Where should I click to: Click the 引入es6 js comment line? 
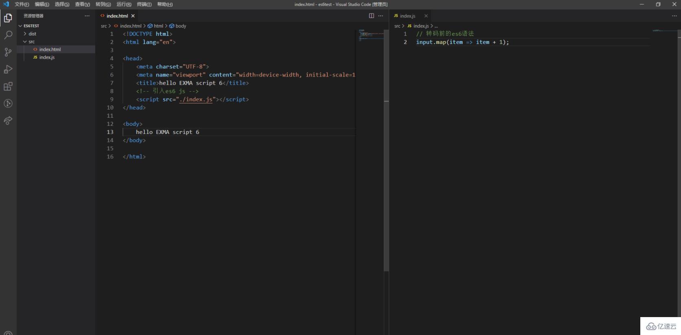167,91
